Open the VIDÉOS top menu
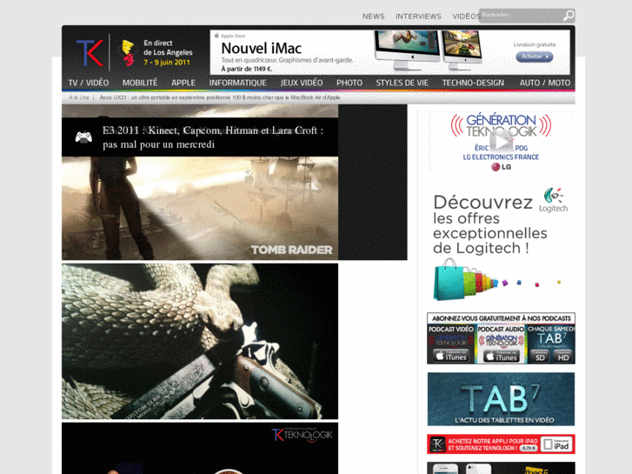This screenshot has height=474, width=632. (466, 17)
